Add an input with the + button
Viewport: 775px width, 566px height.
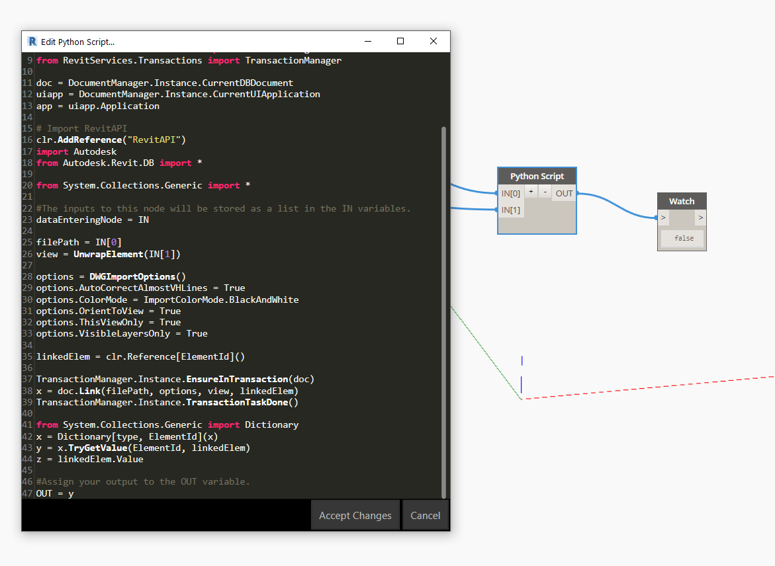531,192
